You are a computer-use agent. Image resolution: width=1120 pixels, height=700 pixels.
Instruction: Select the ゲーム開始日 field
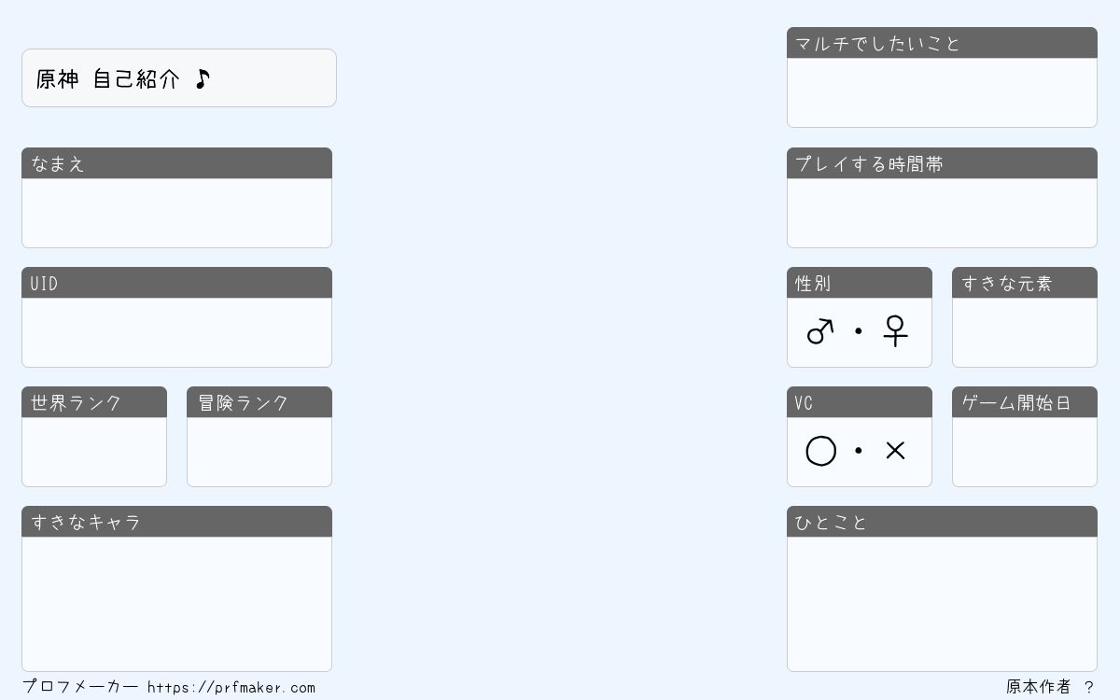pos(1025,452)
